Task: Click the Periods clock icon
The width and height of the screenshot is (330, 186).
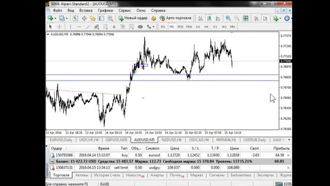Action: (287, 19)
